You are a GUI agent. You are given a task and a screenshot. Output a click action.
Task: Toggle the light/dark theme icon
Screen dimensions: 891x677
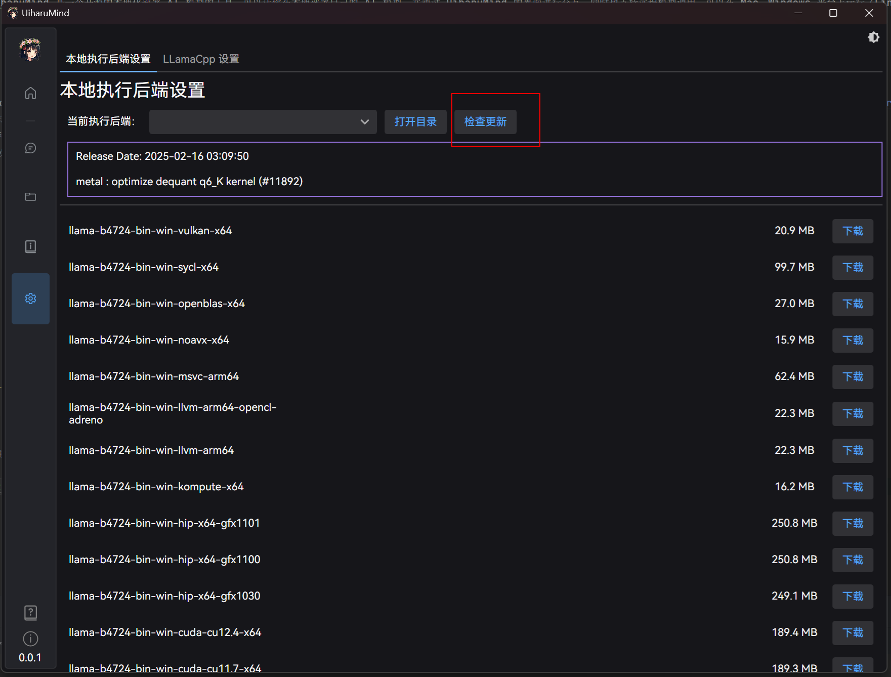point(873,37)
